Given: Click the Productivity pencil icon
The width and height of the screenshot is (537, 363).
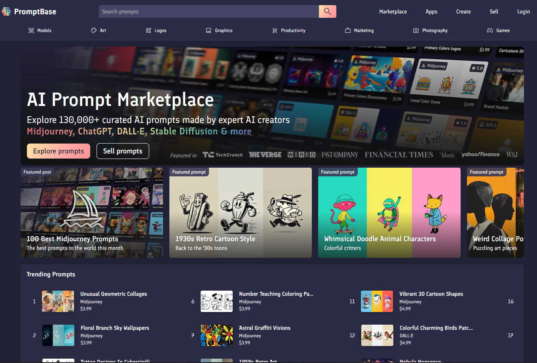Looking at the screenshot, I should [x=275, y=30].
